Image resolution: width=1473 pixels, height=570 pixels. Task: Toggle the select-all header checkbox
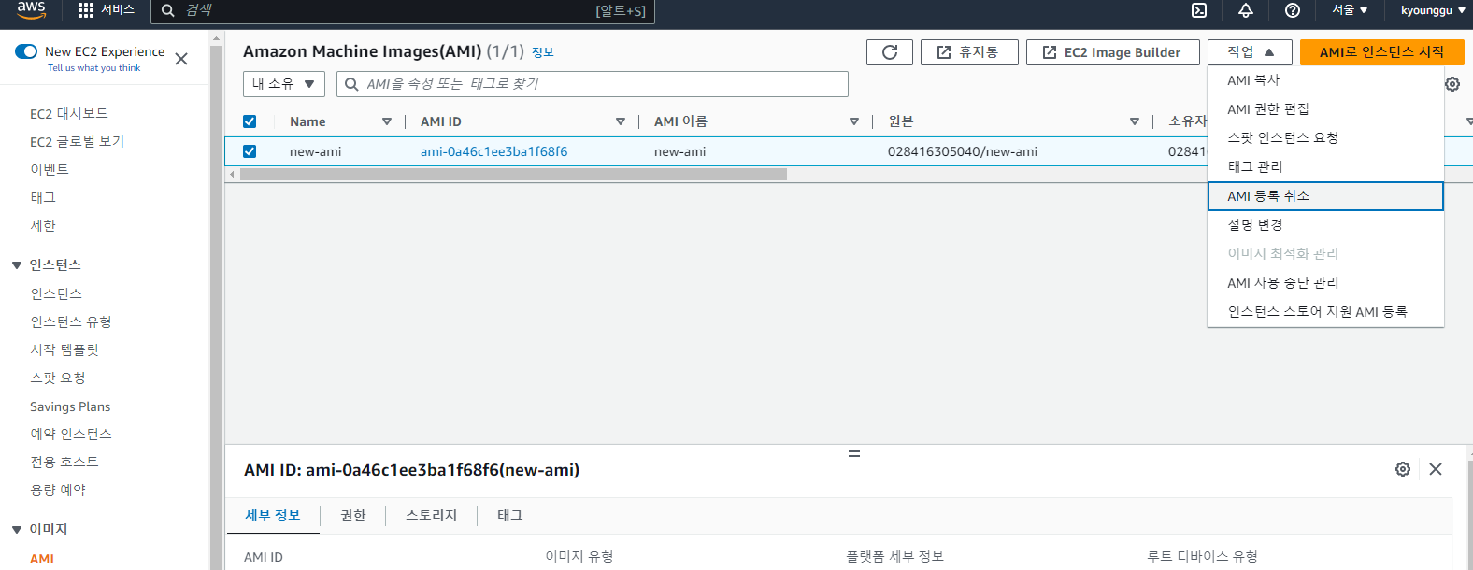click(250, 121)
